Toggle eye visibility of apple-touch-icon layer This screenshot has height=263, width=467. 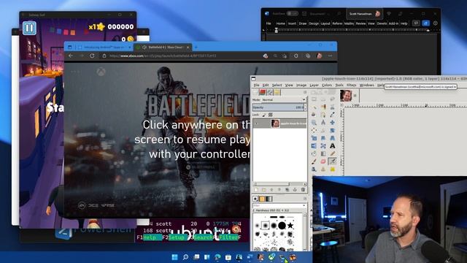(x=256, y=123)
